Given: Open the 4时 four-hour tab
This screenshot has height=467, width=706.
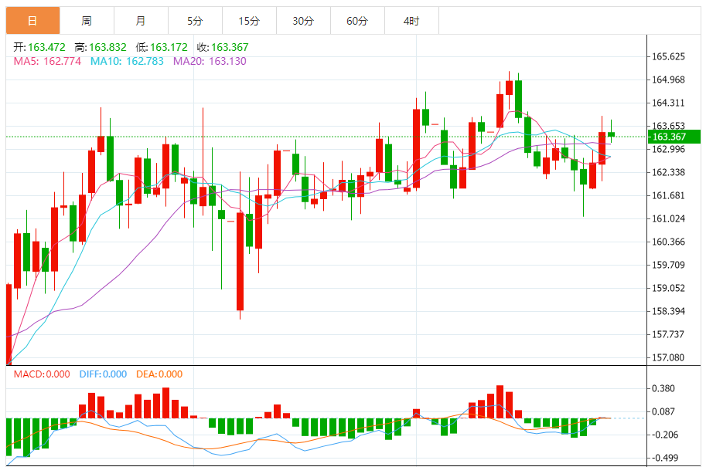Looking at the screenshot, I should [411, 21].
